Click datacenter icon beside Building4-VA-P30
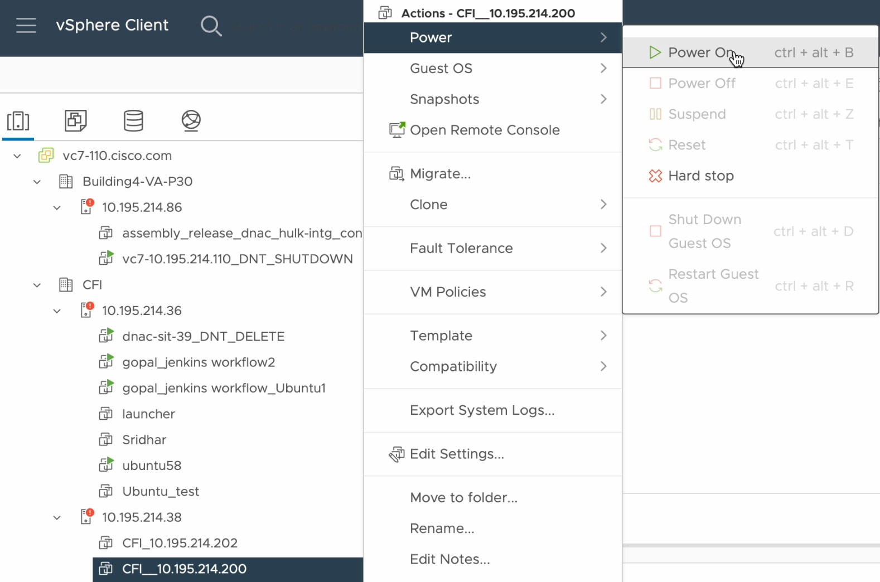Screen dimensions: 880x582 click(66, 181)
